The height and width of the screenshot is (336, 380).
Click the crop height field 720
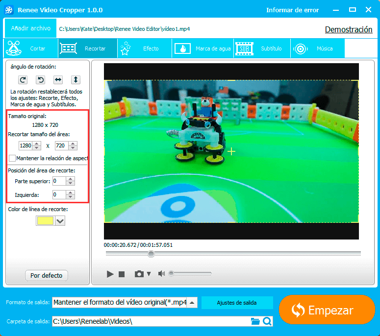[62, 145]
